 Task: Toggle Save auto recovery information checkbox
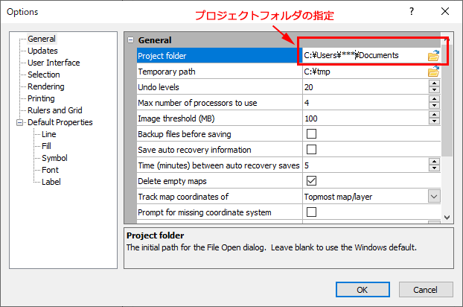coord(311,150)
